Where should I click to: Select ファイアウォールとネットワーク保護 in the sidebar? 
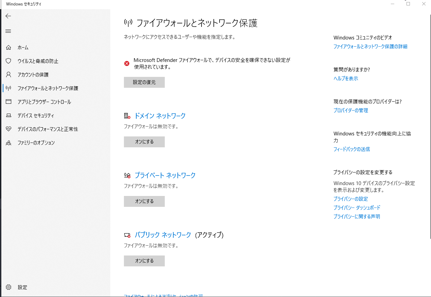tap(48, 88)
